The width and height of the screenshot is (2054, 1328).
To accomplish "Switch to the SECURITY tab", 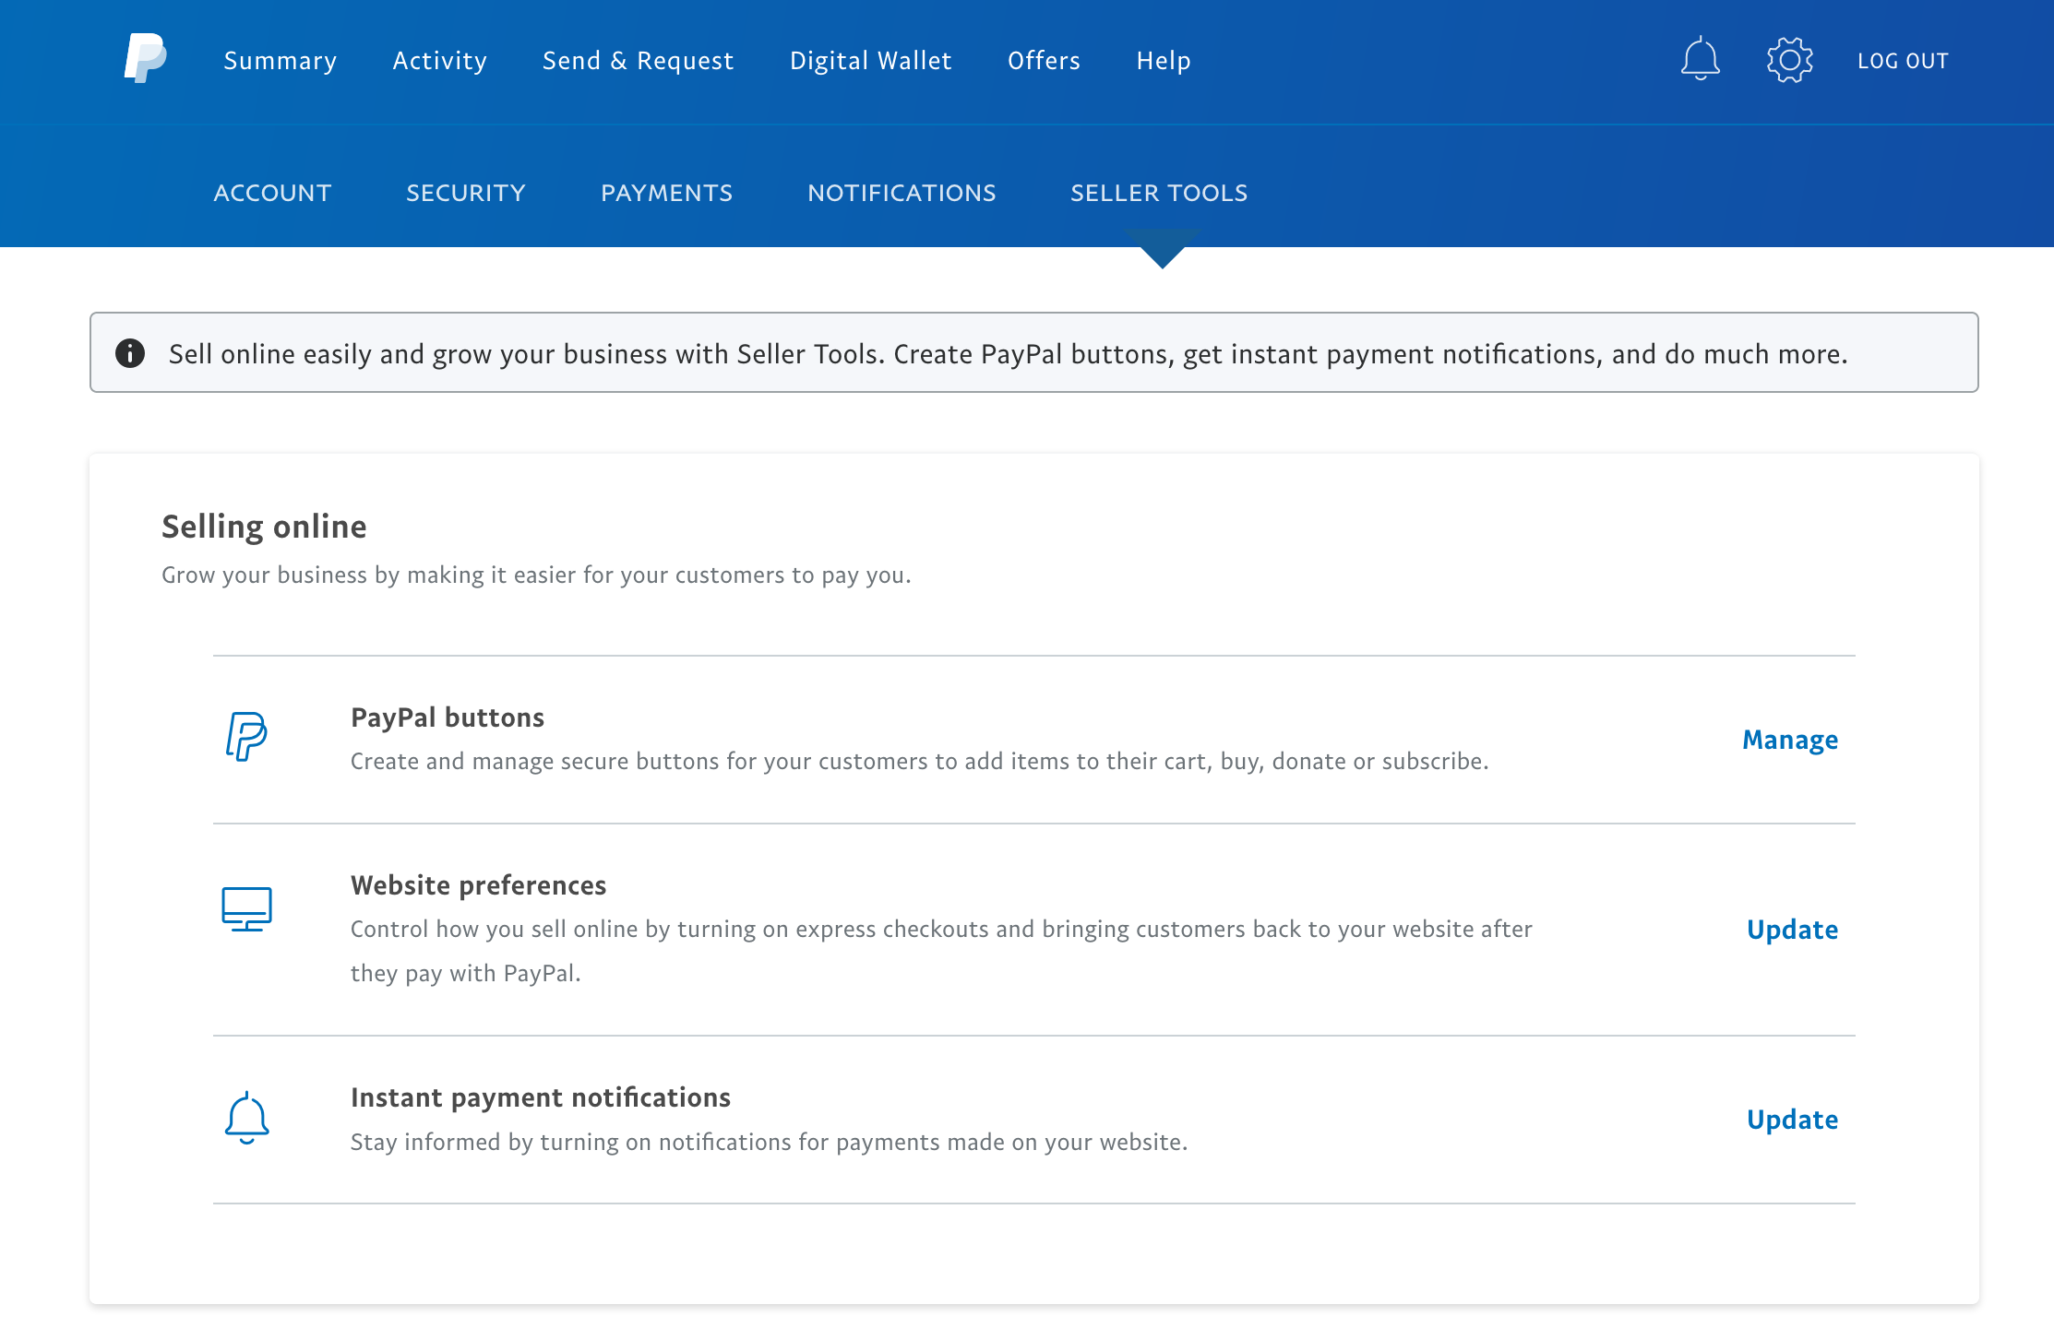I will click(466, 193).
